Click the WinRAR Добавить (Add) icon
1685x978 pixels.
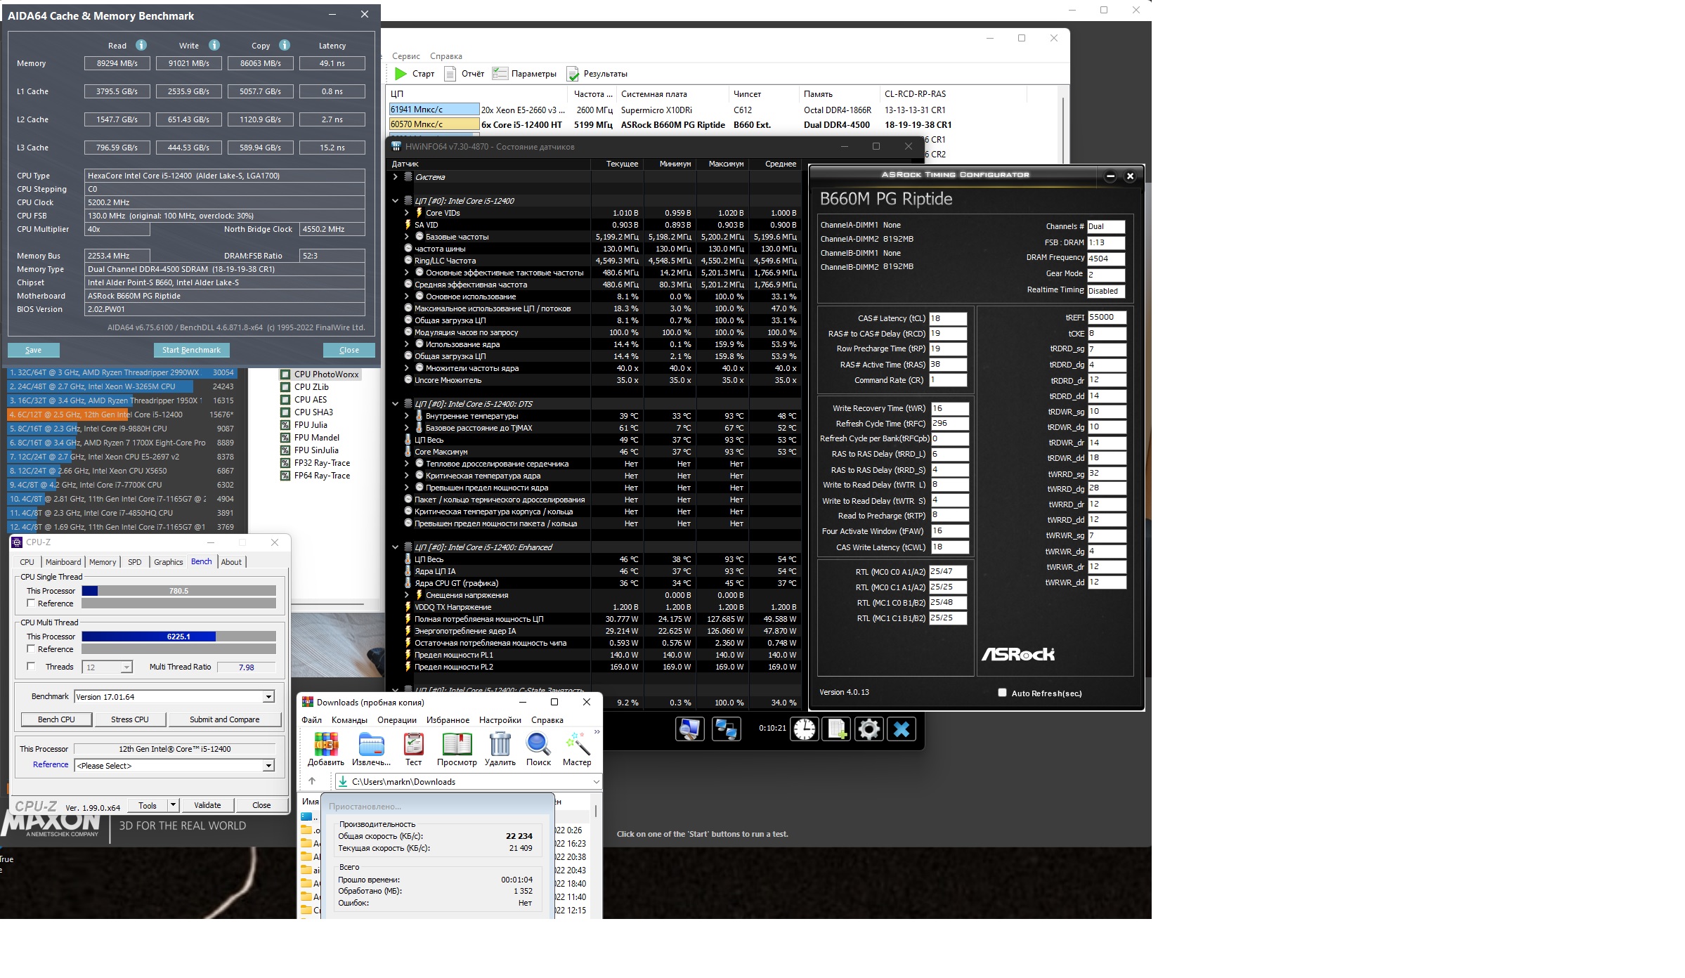[325, 745]
